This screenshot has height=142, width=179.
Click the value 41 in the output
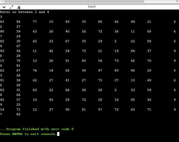pos(67,80)
